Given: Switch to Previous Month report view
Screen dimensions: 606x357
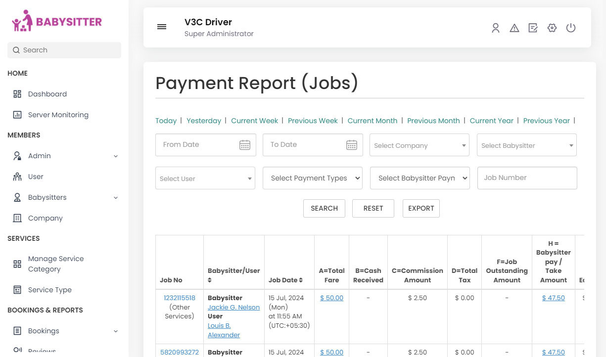Looking at the screenshot, I should coord(433,121).
